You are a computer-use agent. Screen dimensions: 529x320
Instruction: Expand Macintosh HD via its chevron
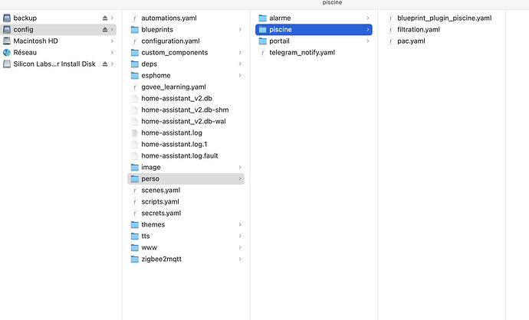tap(112, 41)
